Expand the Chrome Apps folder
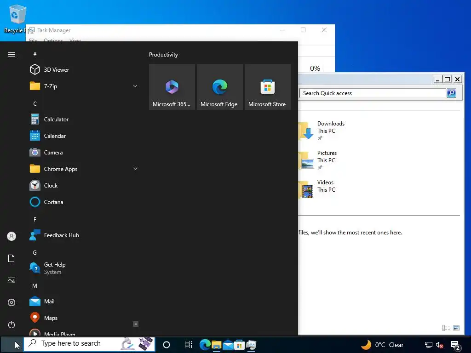 click(x=135, y=169)
